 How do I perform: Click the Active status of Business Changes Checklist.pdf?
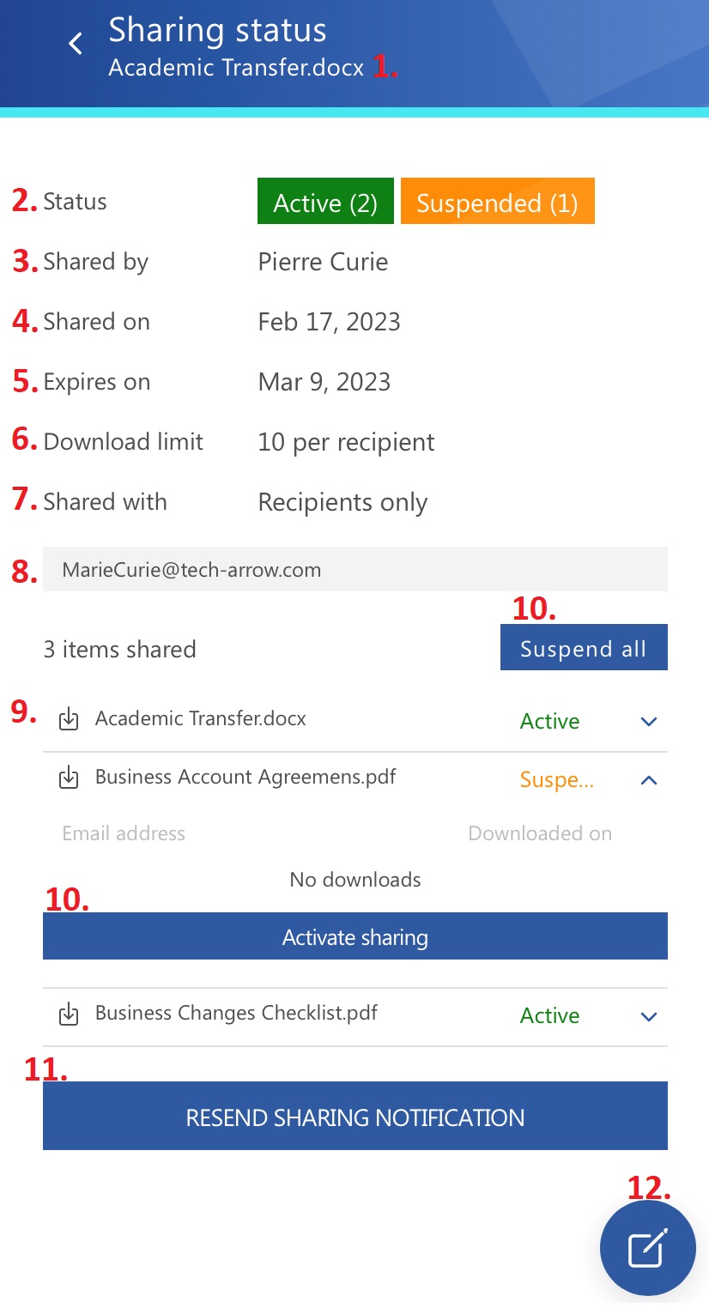click(x=549, y=1016)
